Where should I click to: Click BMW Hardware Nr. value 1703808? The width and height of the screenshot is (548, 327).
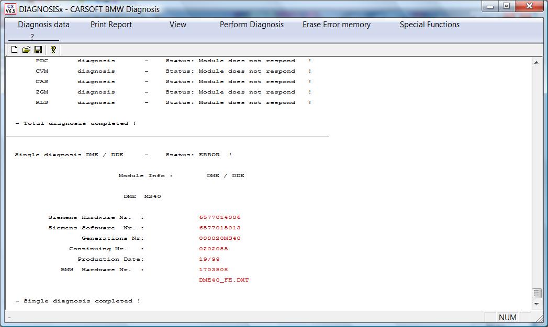214,270
